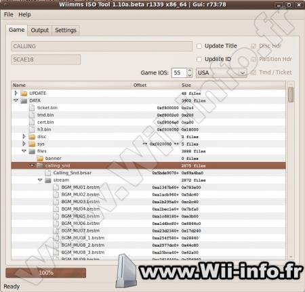305x292 pixels.
Task: Click the BGM_MU05.brstm file icon
Action: [56, 216]
